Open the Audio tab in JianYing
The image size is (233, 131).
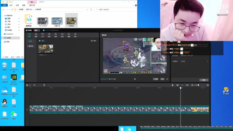point(36,35)
